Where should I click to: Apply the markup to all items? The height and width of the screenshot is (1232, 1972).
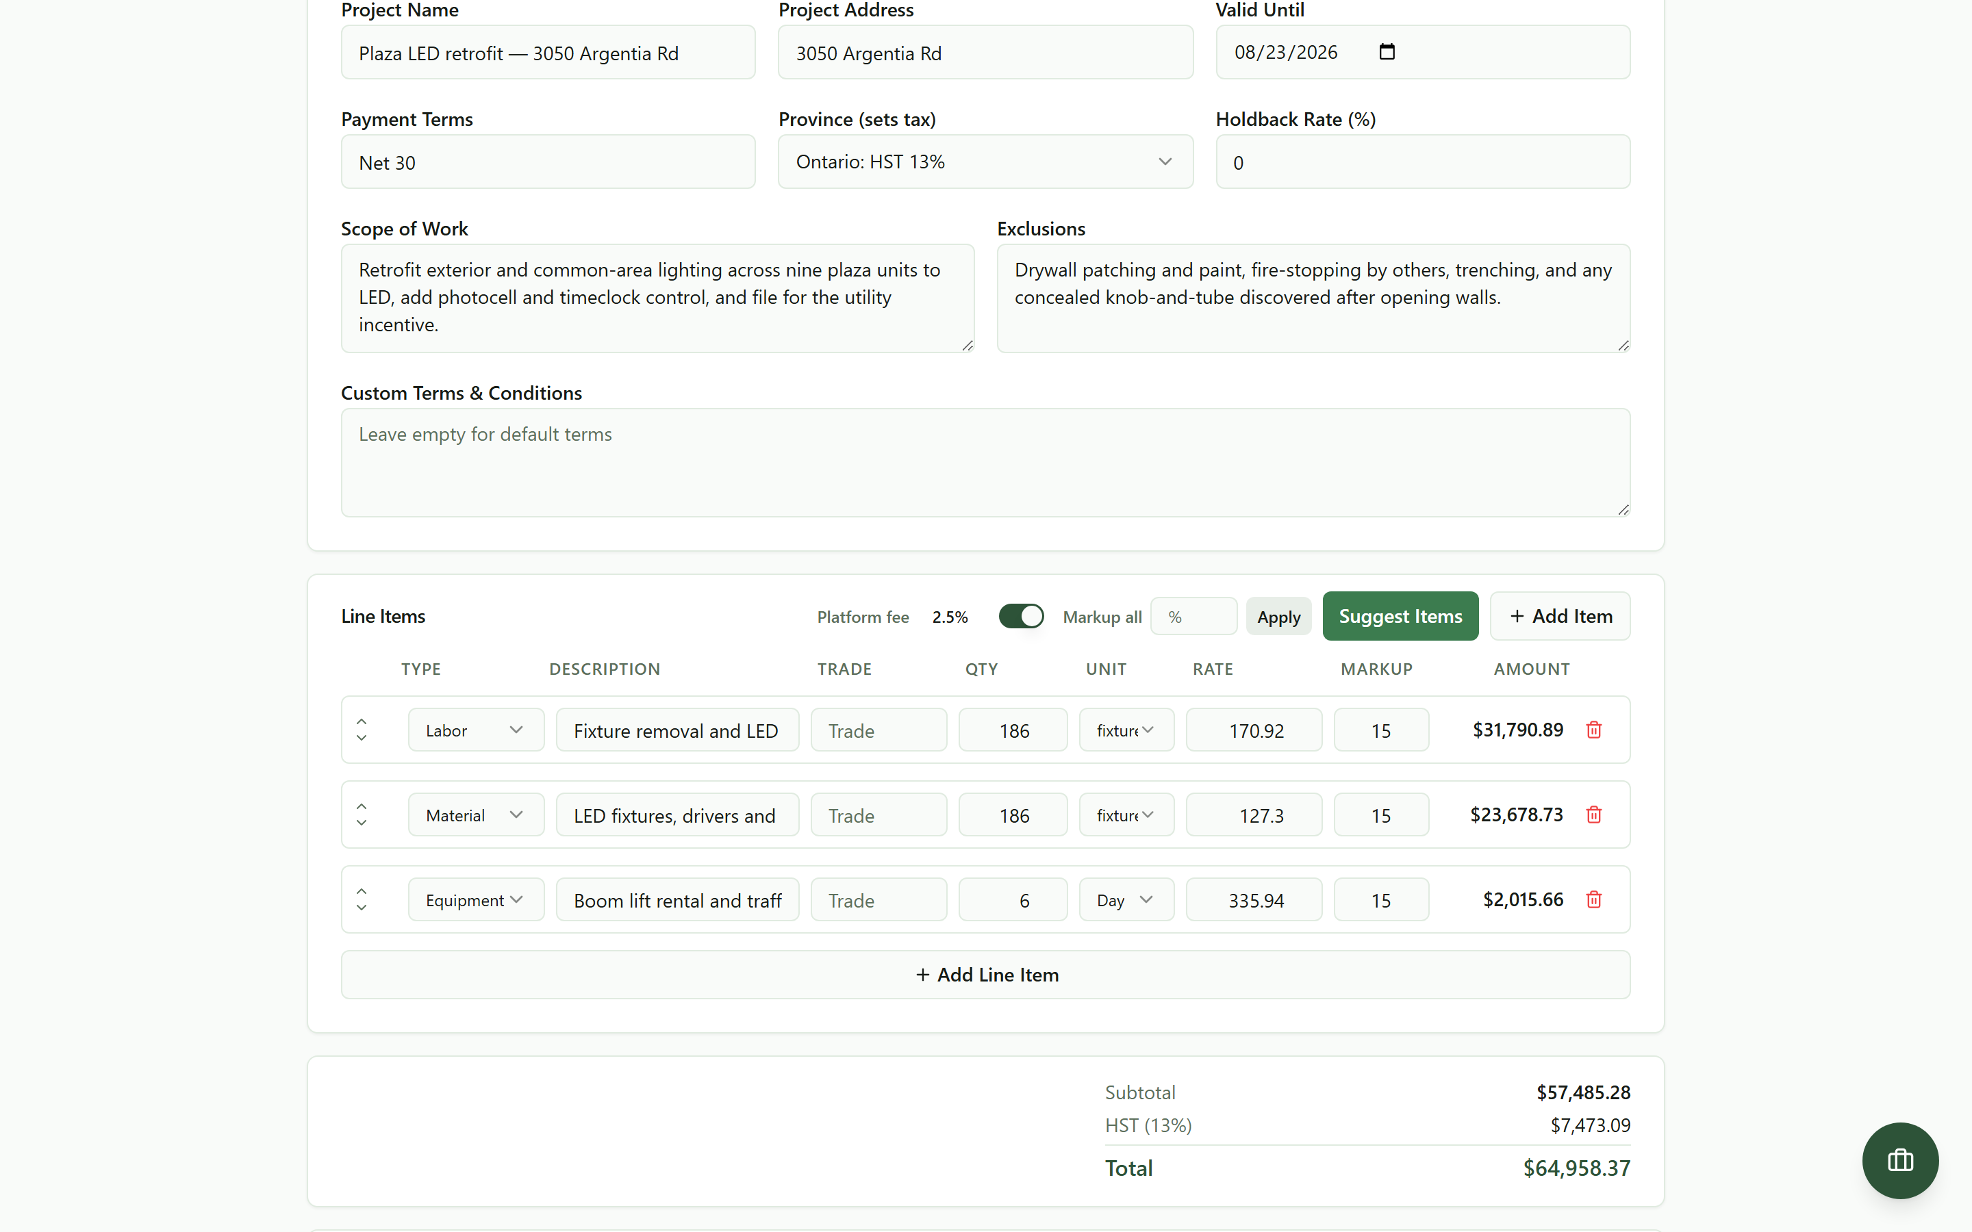[x=1278, y=617]
